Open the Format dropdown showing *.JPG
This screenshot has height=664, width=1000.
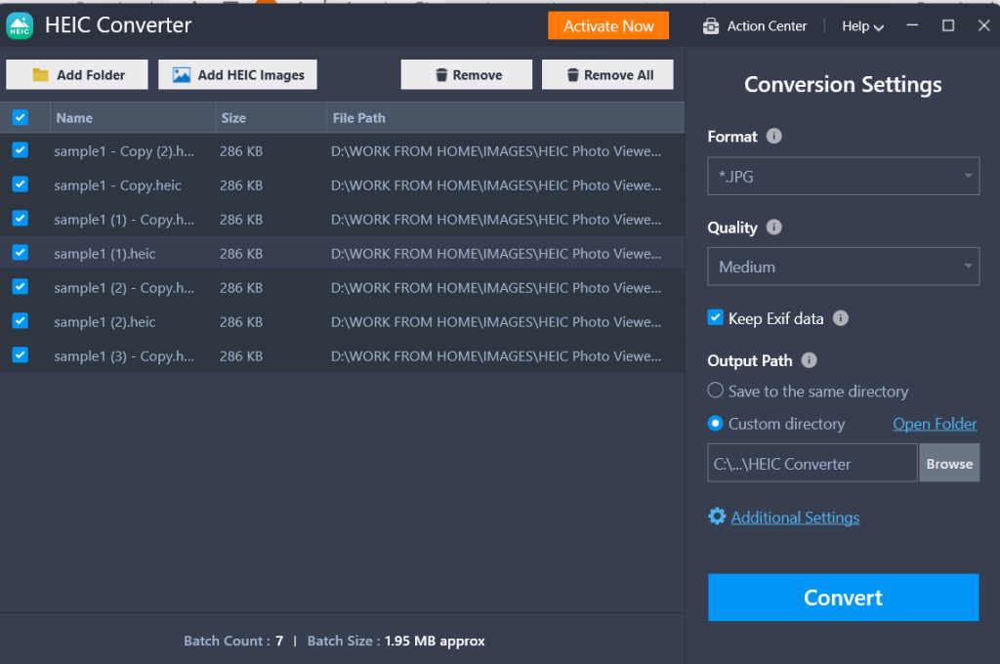(x=843, y=176)
